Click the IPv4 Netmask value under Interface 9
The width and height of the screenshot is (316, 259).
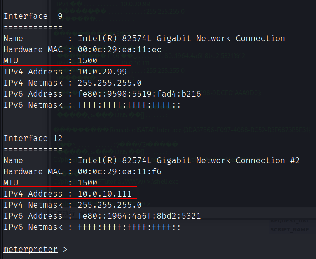[x=110, y=83]
